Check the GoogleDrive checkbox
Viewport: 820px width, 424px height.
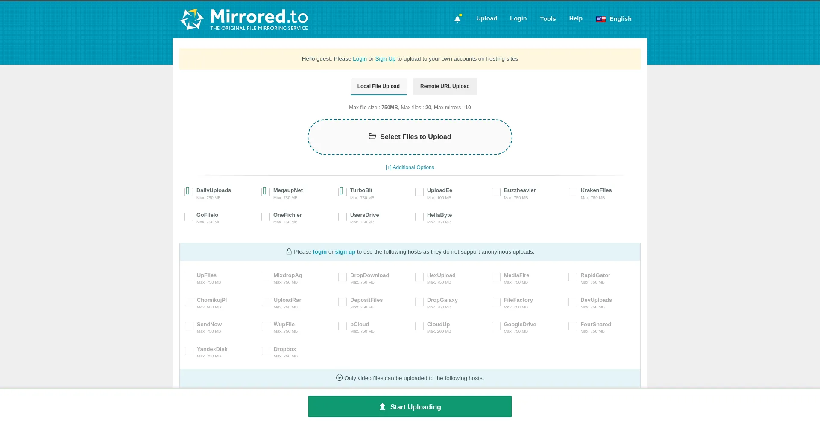coord(496,326)
